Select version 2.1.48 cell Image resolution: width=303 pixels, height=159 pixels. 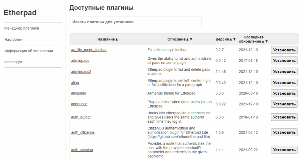pos(220,72)
